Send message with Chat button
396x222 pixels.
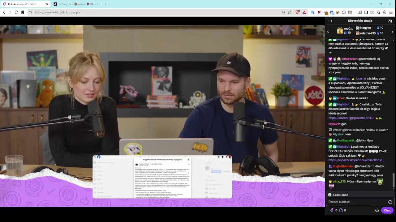point(387,210)
